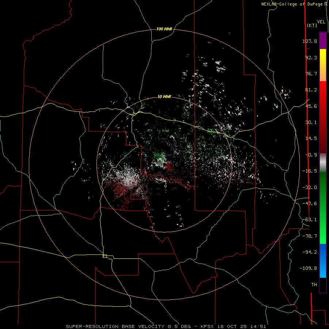Click the 45.6 legend value
This screenshot has width=329, height=329.
(x=311, y=106)
